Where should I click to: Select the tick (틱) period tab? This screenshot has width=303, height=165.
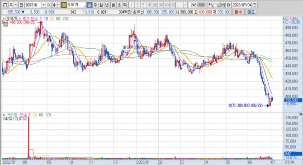(125, 5)
